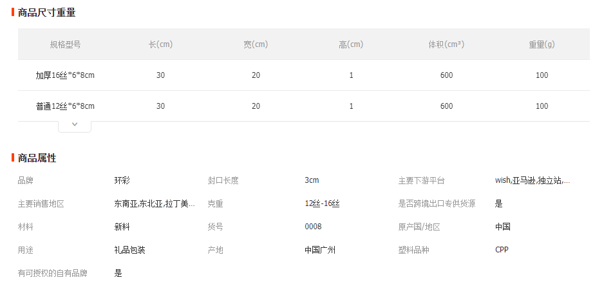Select the 加厚16丝*6*8cm spec row
Image resolution: width=604 pixels, height=282 pixels.
point(65,75)
